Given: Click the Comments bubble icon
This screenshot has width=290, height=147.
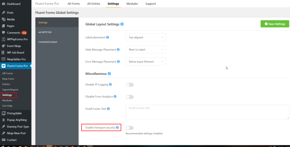Looking at the screenshot, I should pyautogui.click(x=3, y=33).
